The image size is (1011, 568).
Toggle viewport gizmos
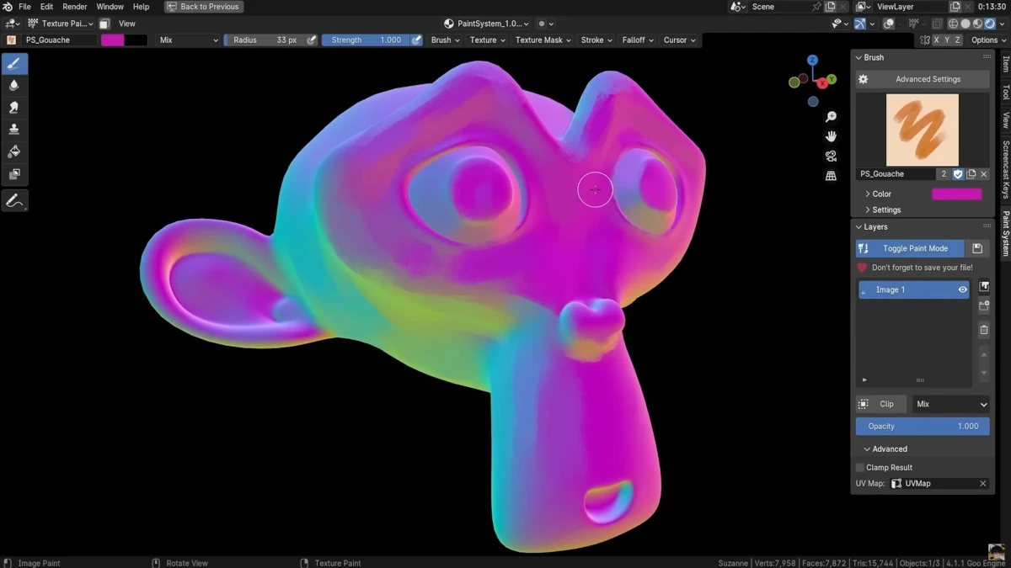[x=859, y=24]
